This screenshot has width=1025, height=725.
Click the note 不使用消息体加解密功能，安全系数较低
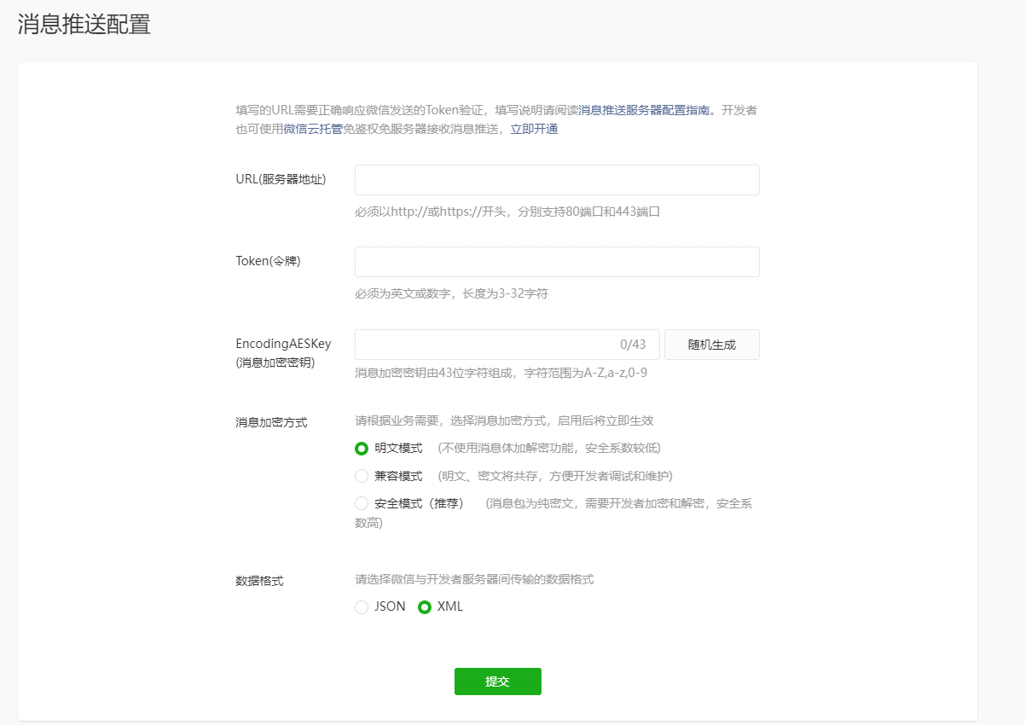coord(549,449)
